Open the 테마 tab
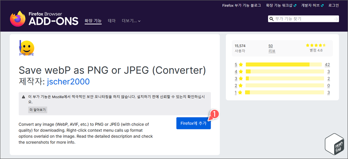 tap(112, 21)
